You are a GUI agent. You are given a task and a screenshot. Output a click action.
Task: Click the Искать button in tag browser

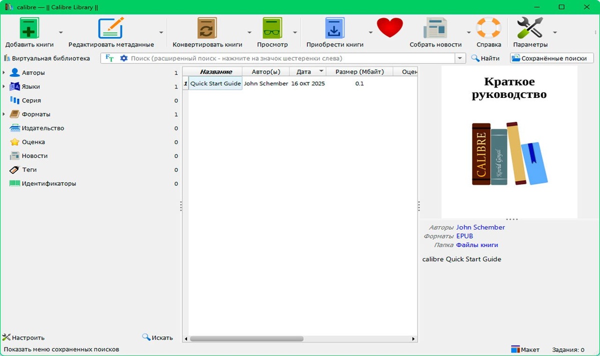157,338
